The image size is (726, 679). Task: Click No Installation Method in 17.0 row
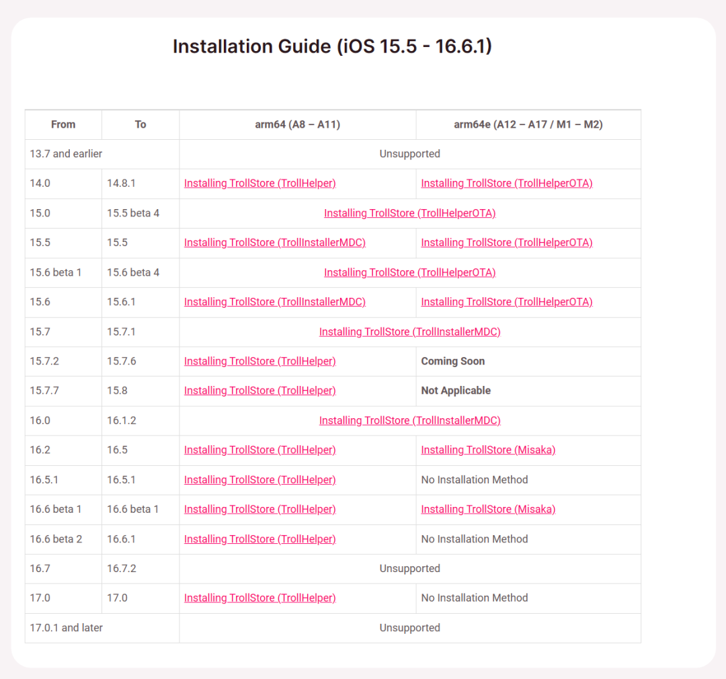[528, 598]
